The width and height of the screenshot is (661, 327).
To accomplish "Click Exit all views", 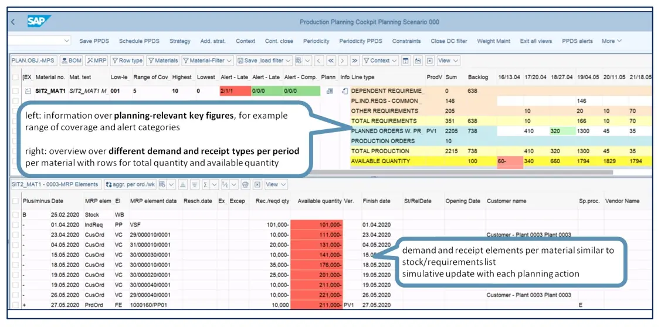I will pos(536,41).
